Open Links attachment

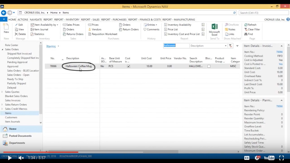coord(230,34)
